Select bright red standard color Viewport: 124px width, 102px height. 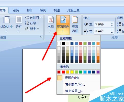coord(63,72)
